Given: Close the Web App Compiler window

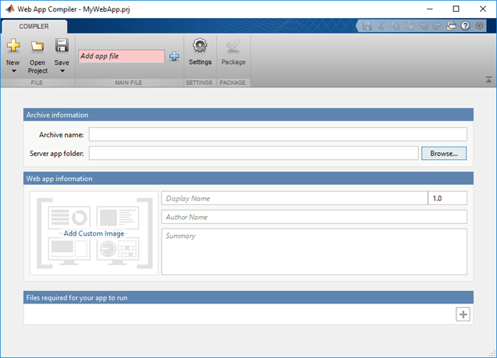Looking at the screenshot, I should coord(482,9).
